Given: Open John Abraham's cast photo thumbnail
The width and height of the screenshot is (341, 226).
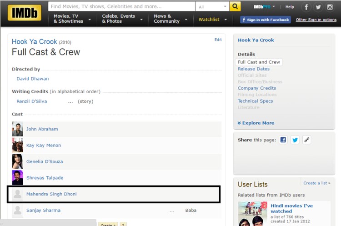Looking at the screenshot, I should (x=17, y=129).
